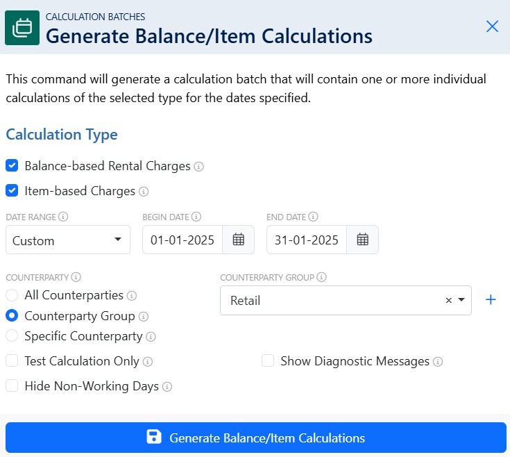Clear the Retail counterparty group selection
The height and width of the screenshot is (457, 510).
(x=448, y=300)
